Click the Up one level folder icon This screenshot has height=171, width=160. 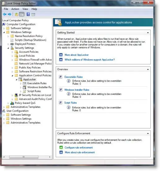point(16,14)
